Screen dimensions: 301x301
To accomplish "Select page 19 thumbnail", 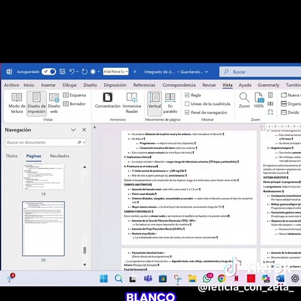I will click(x=43, y=177).
